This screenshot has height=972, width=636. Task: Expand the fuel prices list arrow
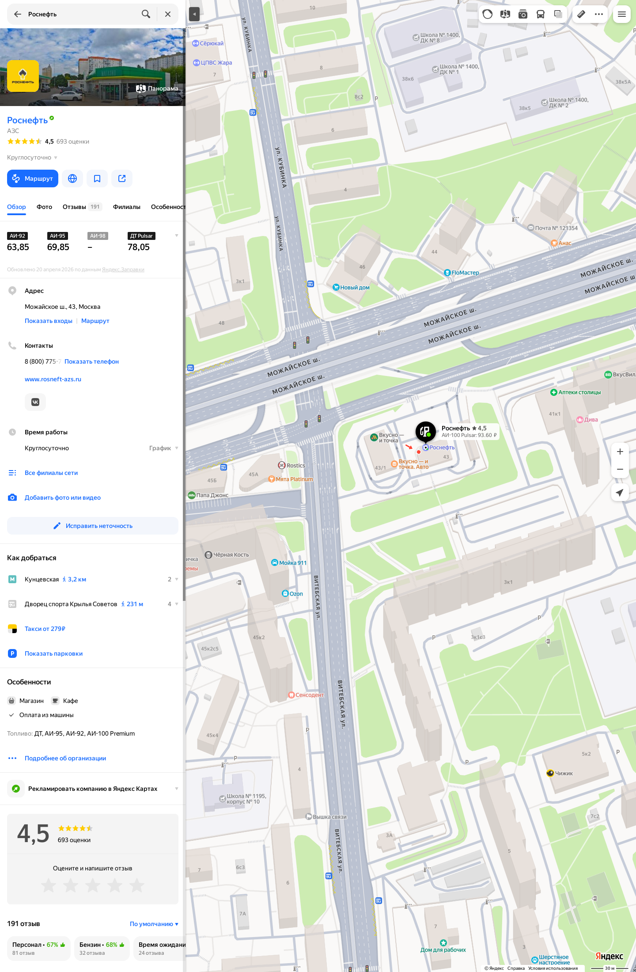click(177, 235)
